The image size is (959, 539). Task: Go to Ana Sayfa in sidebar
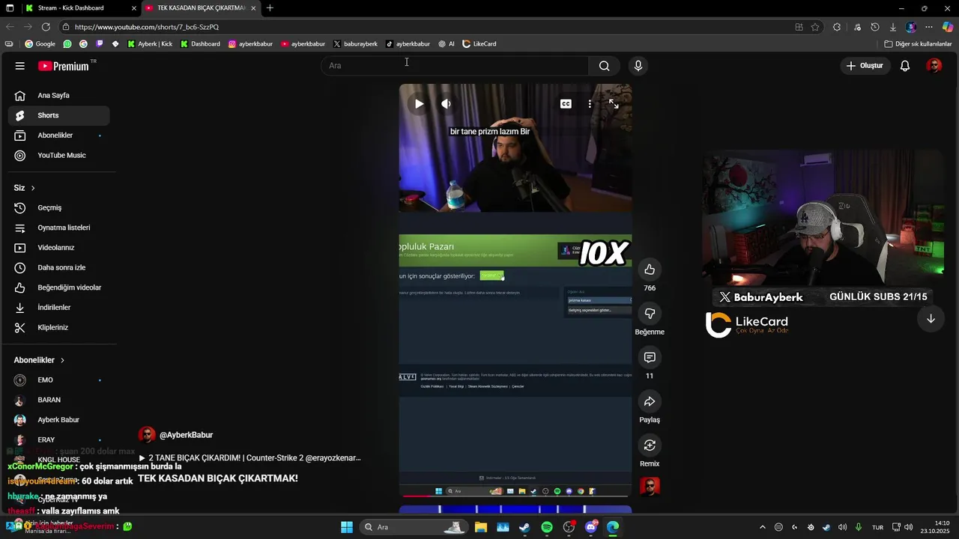pyautogui.click(x=58, y=96)
